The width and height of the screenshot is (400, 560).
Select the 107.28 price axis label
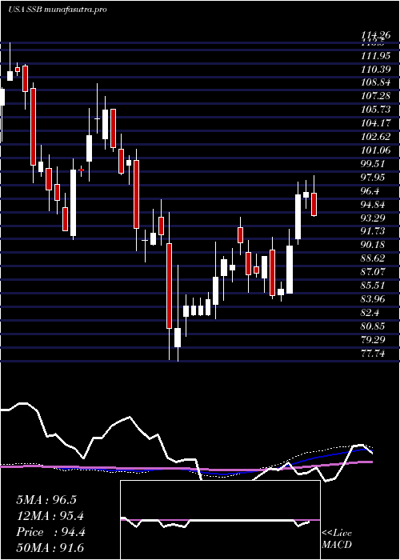[378, 96]
